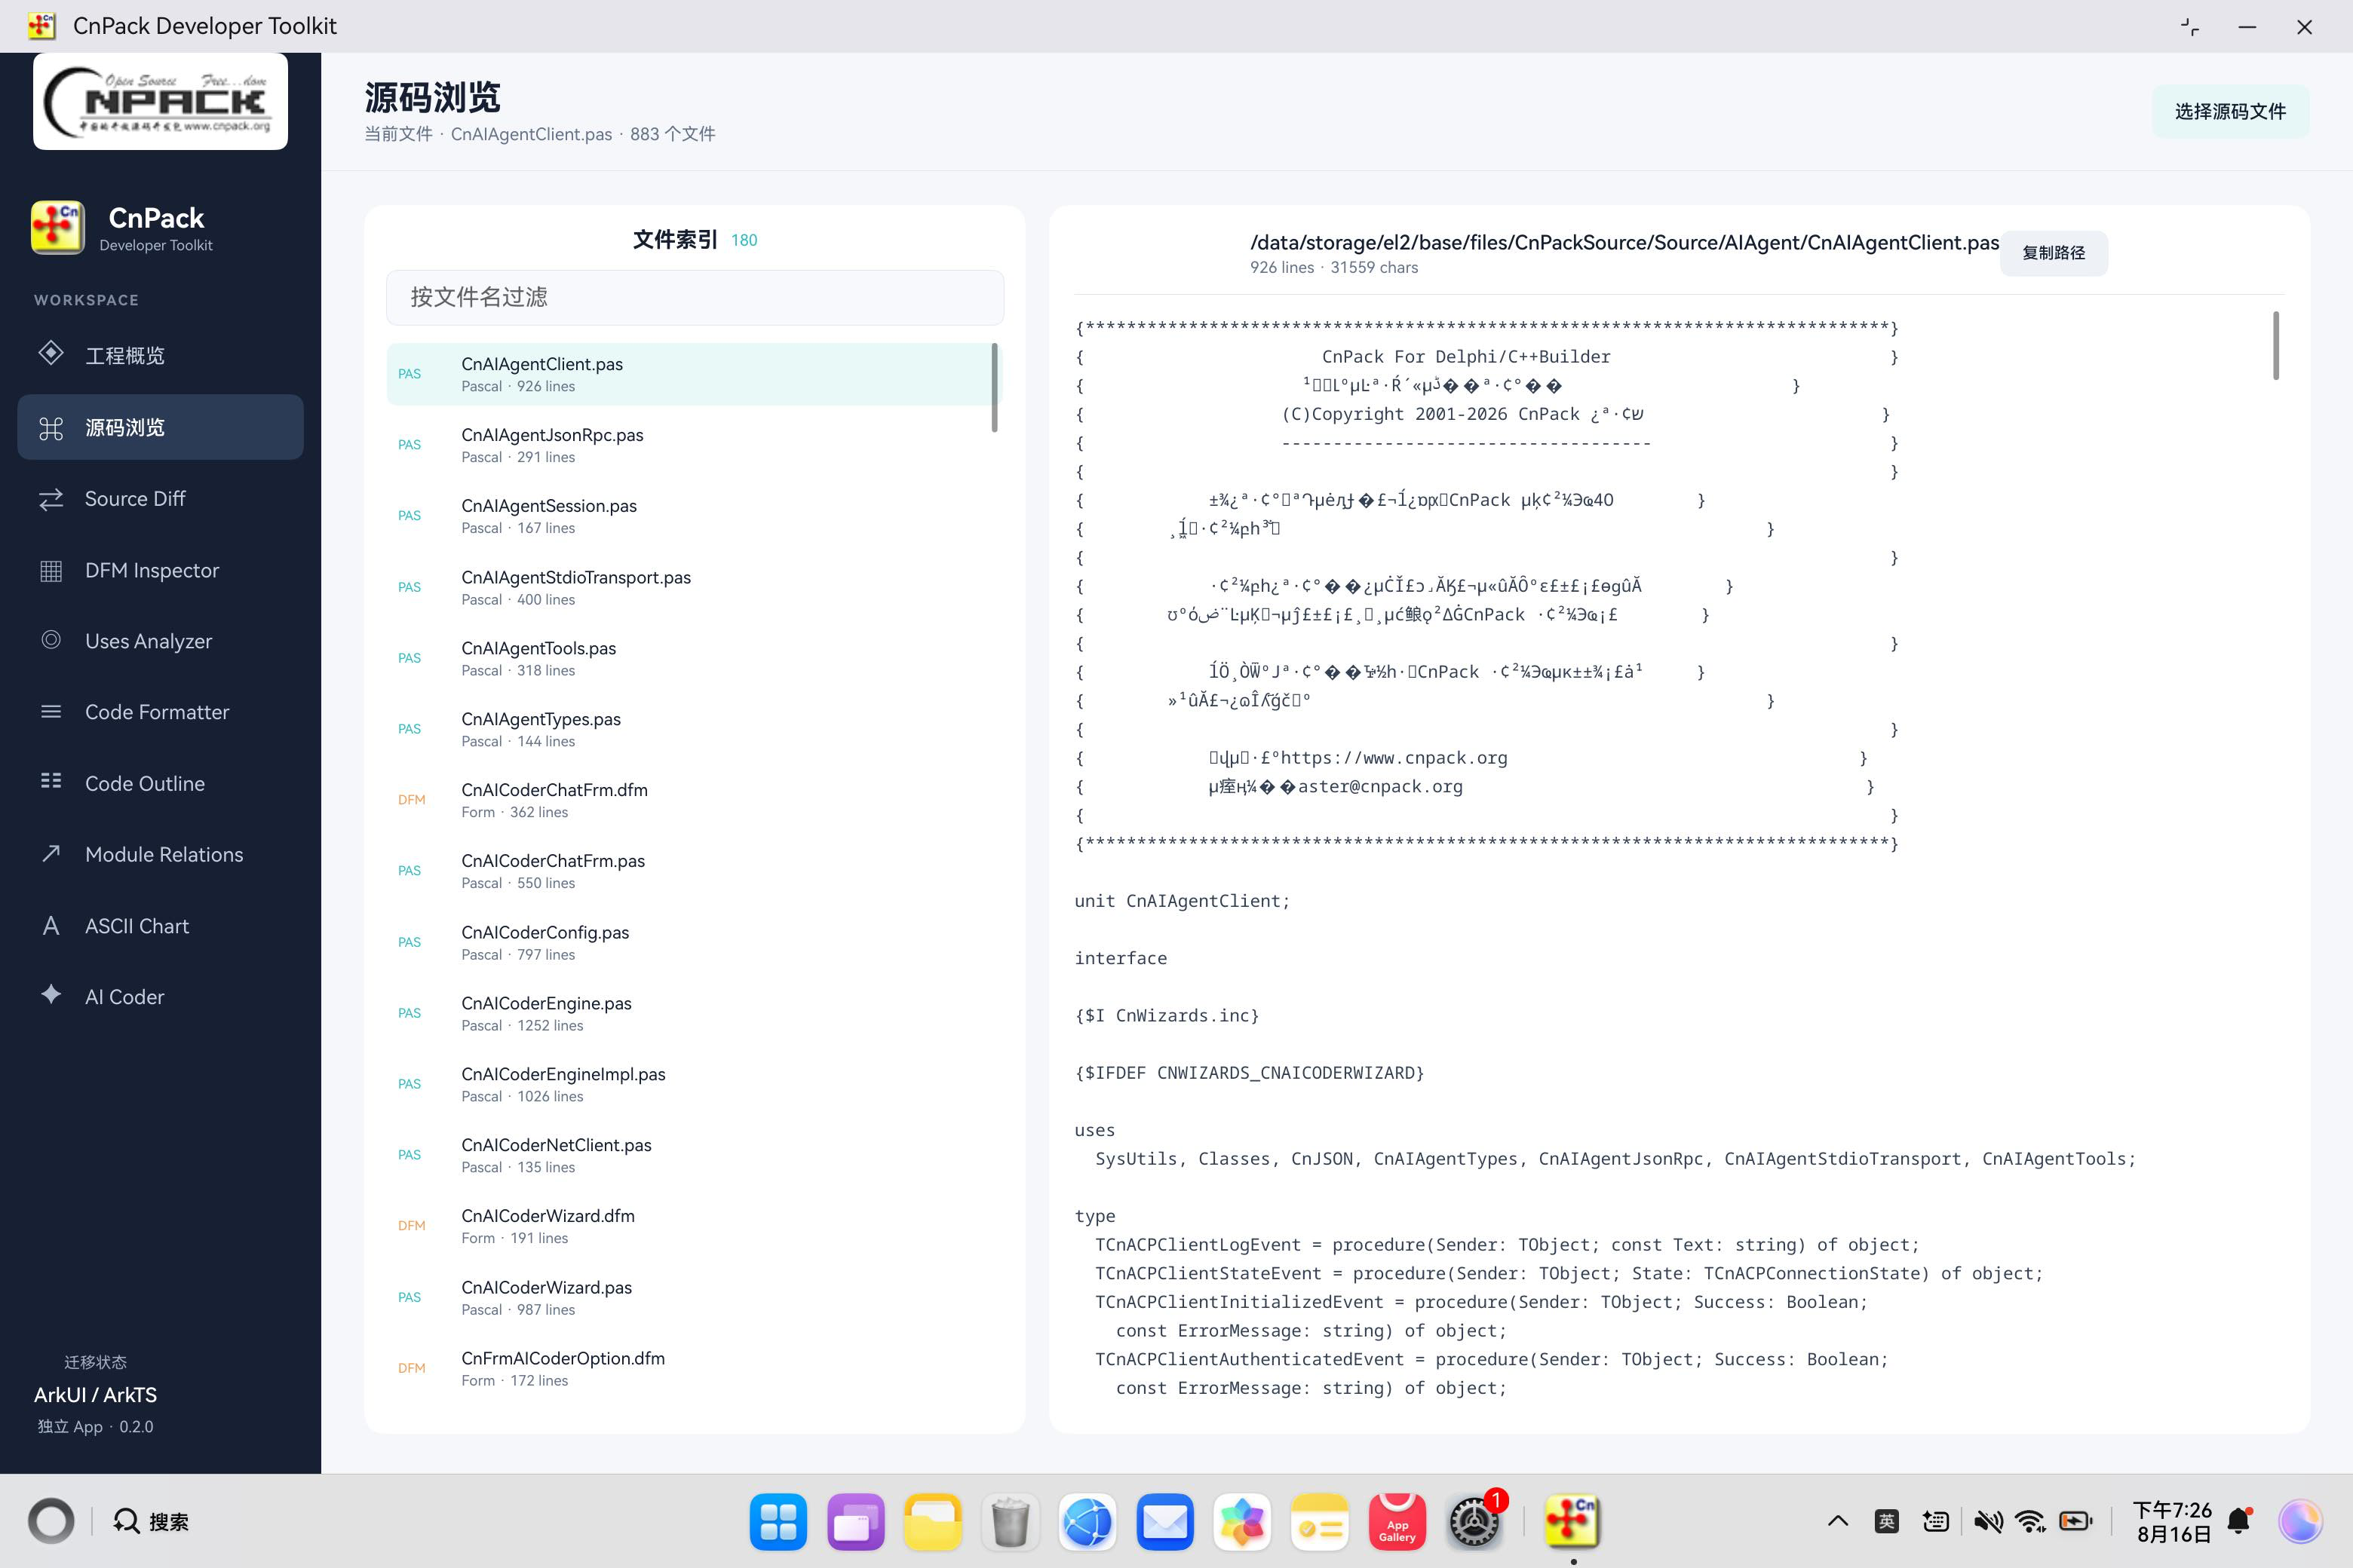This screenshot has height=1568, width=2353.
Task: Click the title bar window layout icon
Action: click(x=2190, y=27)
